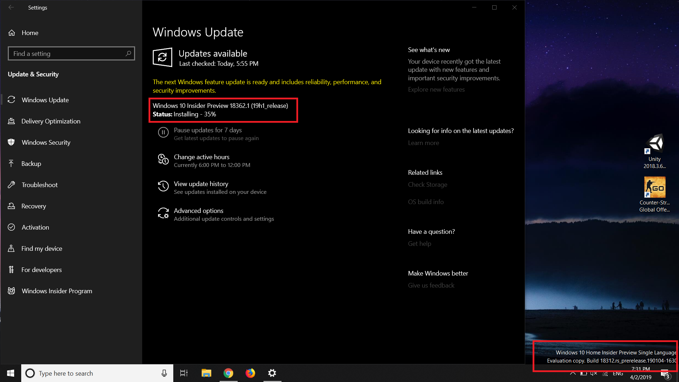Click the Windows Security shield icon
The height and width of the screenshot is (382, 679).
pos(11,142)
